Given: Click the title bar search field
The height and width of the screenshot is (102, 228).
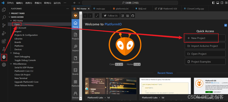Looking at the screenshot, I should click(x=130, y=3).
